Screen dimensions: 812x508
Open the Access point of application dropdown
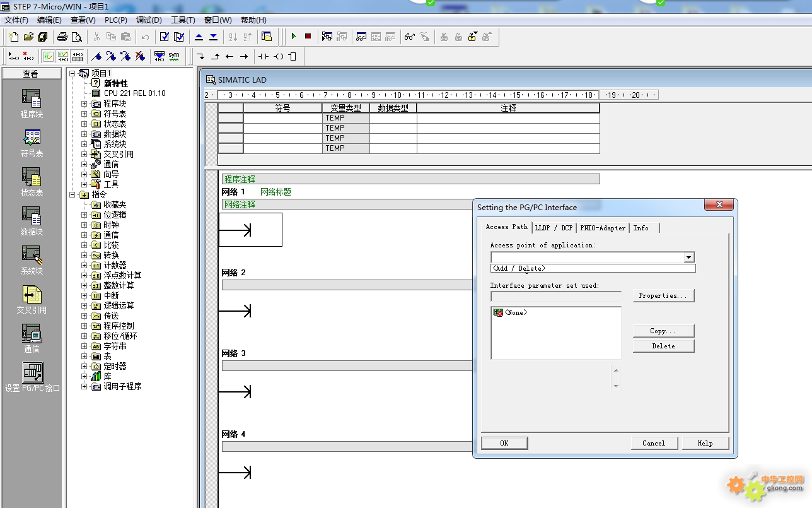pos(689,257)
